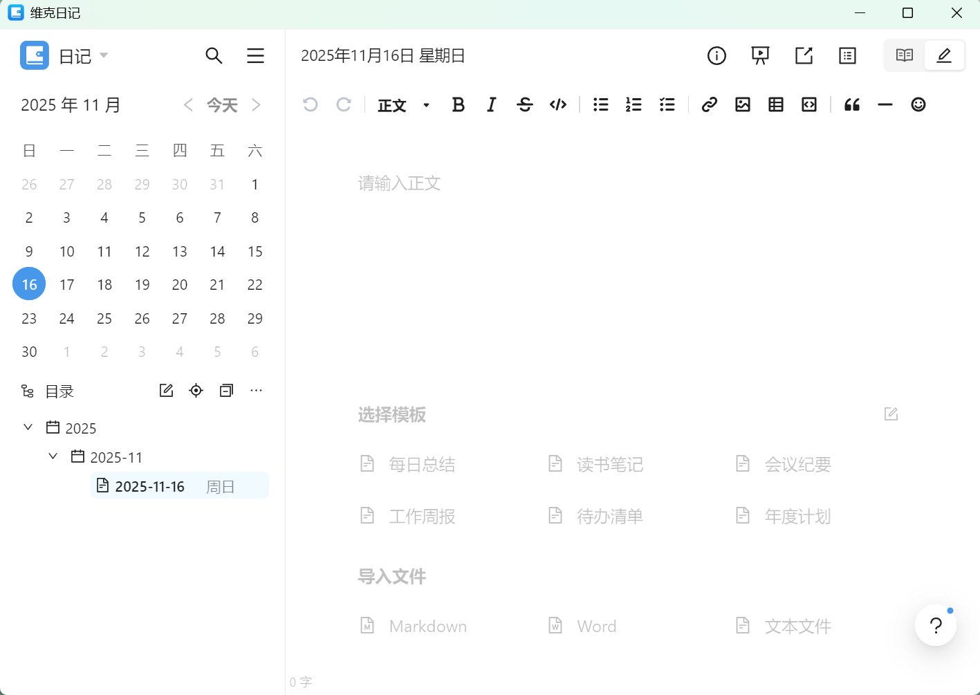Screen dimensions: 980x695
Task: Open the hamburger menu in the sidebar
Action: click(255, 55)
